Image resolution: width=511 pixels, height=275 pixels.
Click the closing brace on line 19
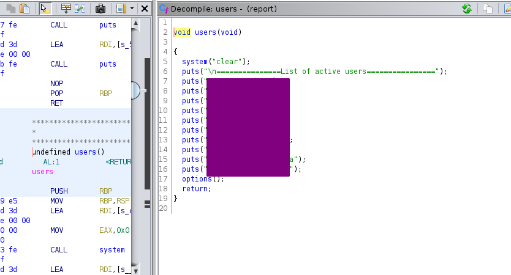click(175, 198)
